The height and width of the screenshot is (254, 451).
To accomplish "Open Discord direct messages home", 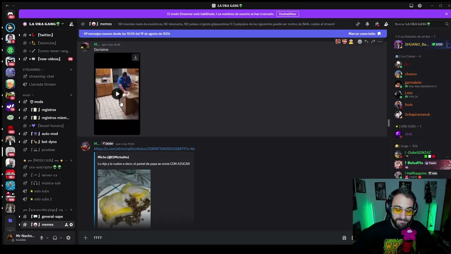I will [x=10, y=14].
